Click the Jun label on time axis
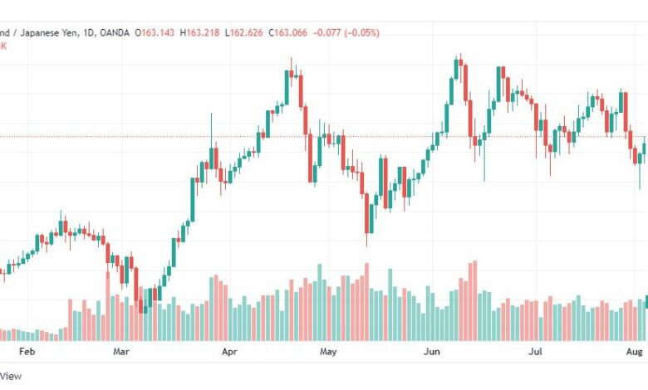Image resolution: width=648 pixels, height=390 pixels. [x=432, y=352]
